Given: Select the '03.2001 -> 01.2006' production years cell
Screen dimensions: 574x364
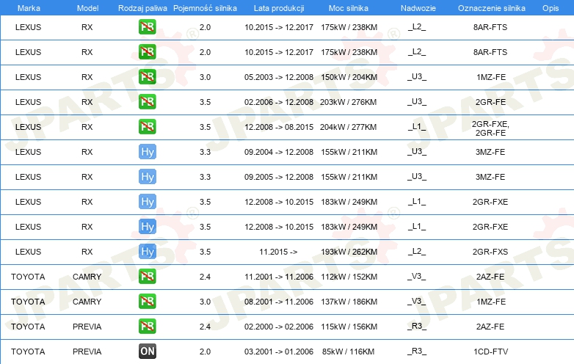Looking at the screenshot, I should coord(279,352).
